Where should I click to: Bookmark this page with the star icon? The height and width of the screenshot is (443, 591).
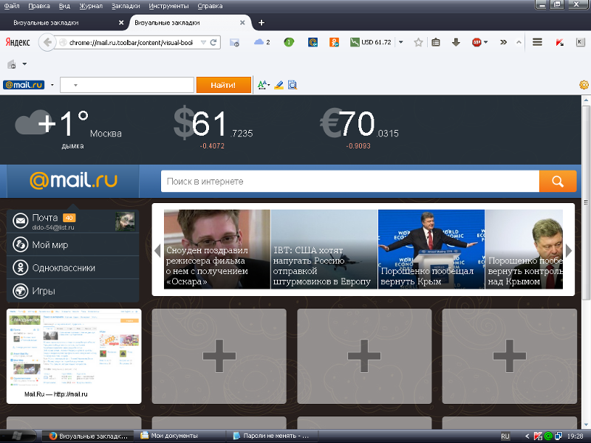418,43
